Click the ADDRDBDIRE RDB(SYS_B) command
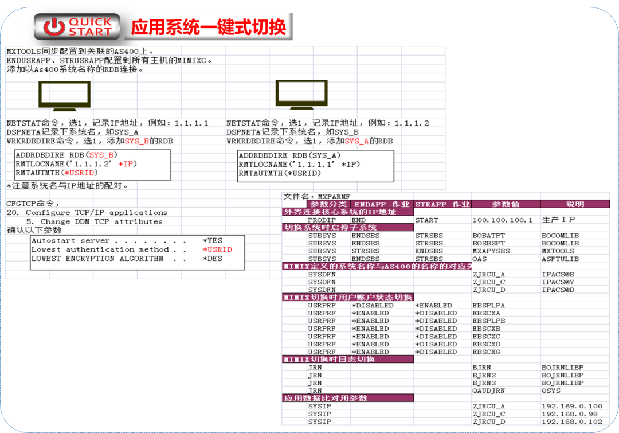The image size is (619, 433). 66,155
